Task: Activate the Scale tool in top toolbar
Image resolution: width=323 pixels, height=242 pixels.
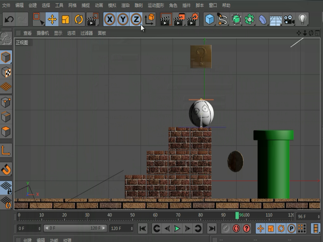Action: [x=65, y=19]
